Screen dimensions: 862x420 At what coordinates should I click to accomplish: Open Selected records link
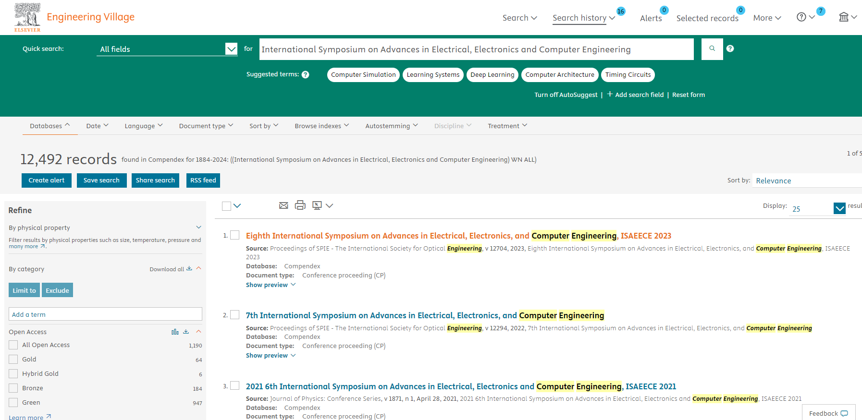(707, 18)
